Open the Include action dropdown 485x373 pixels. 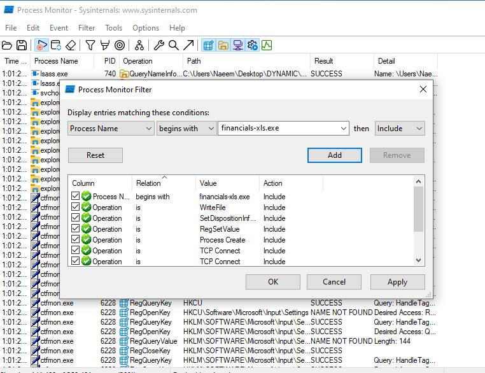point(400,129)
